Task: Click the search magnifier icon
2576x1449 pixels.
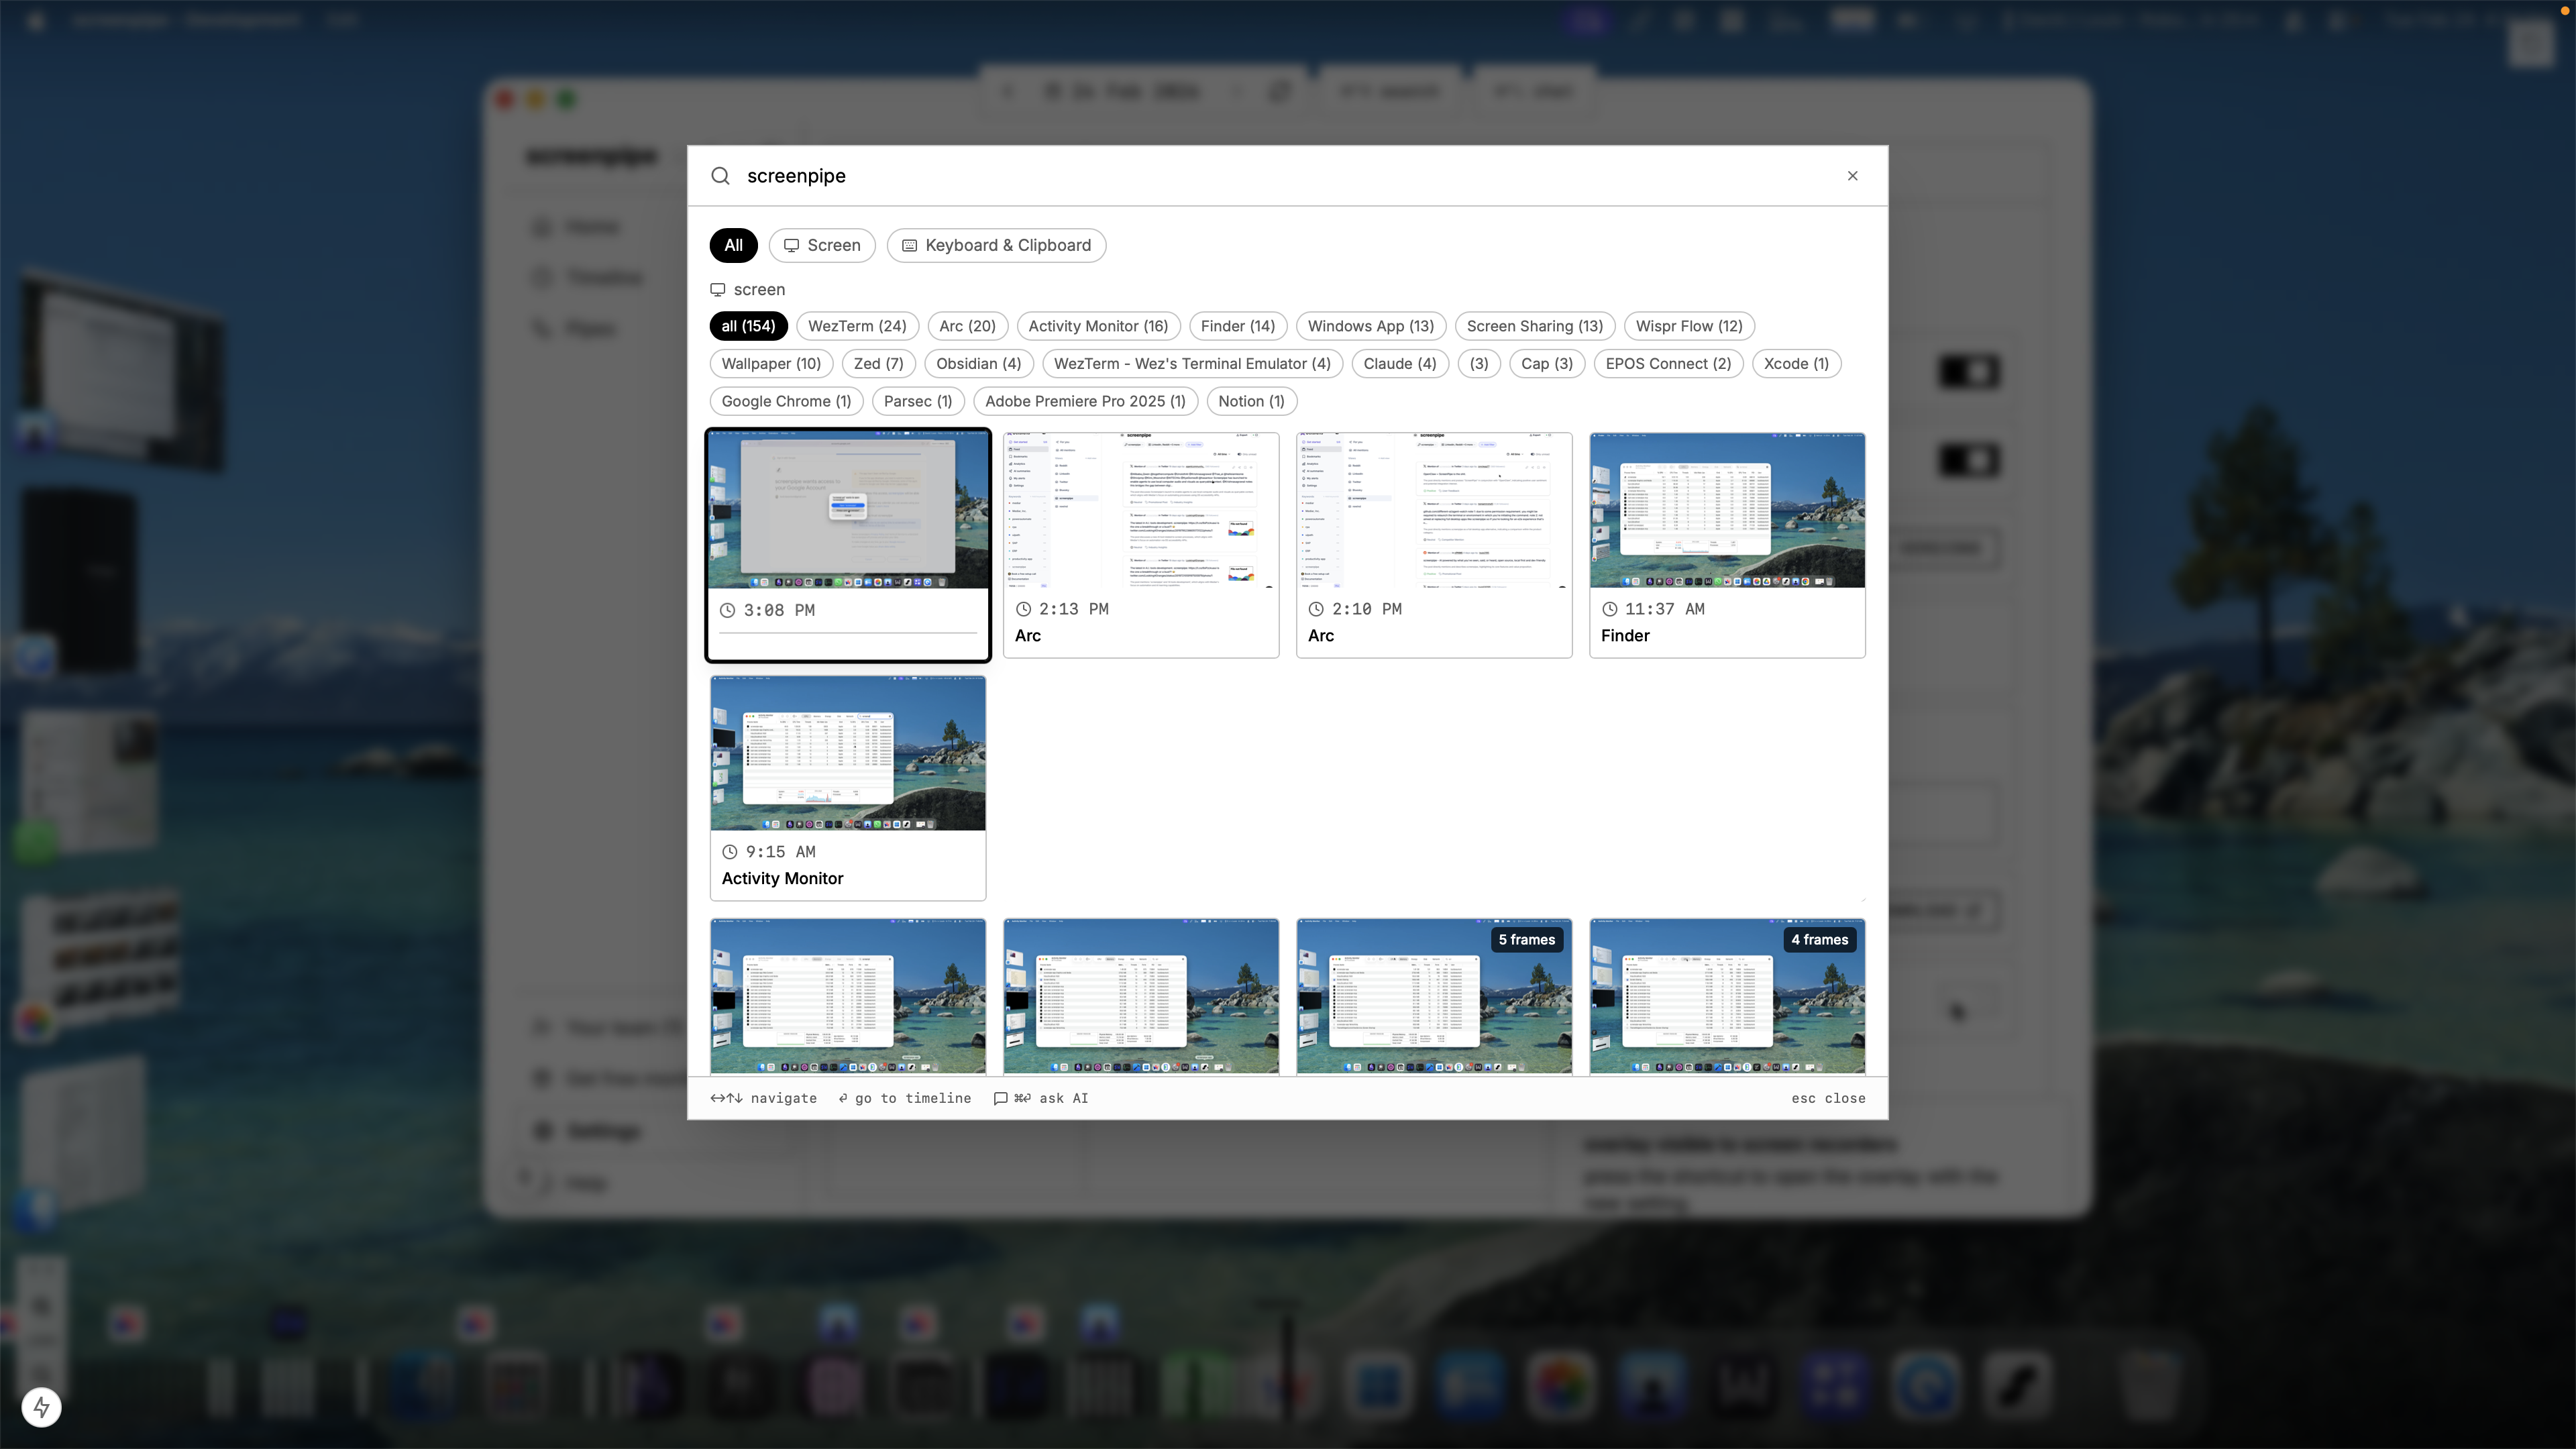Action: point(720,176)
